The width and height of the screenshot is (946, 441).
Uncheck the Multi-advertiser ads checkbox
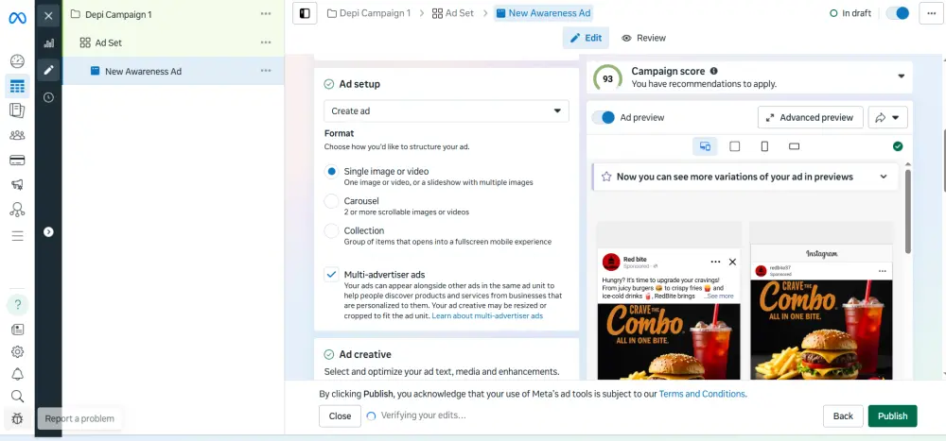331,275
